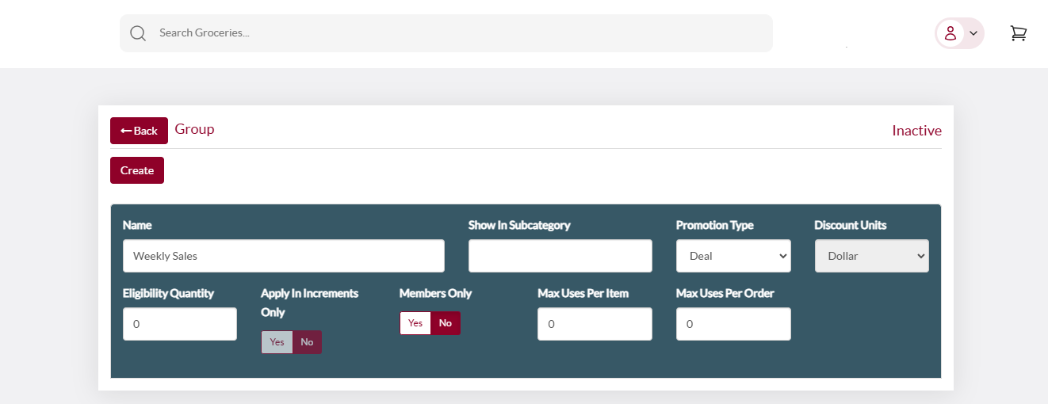Click the Name field containing Weekly Sales
The image size is (1048, 404).
(x=284, y=256)
